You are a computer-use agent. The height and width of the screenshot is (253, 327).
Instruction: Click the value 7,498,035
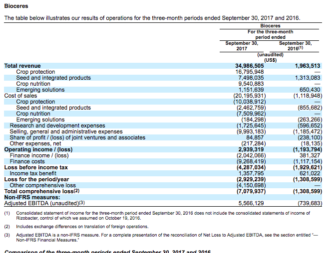click(251, 78)
